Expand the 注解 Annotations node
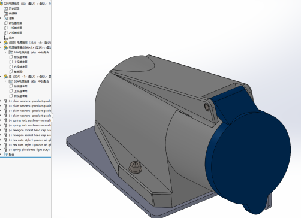Image resolution: width=301 pixels, height=218 pixels. coord(1,18)
